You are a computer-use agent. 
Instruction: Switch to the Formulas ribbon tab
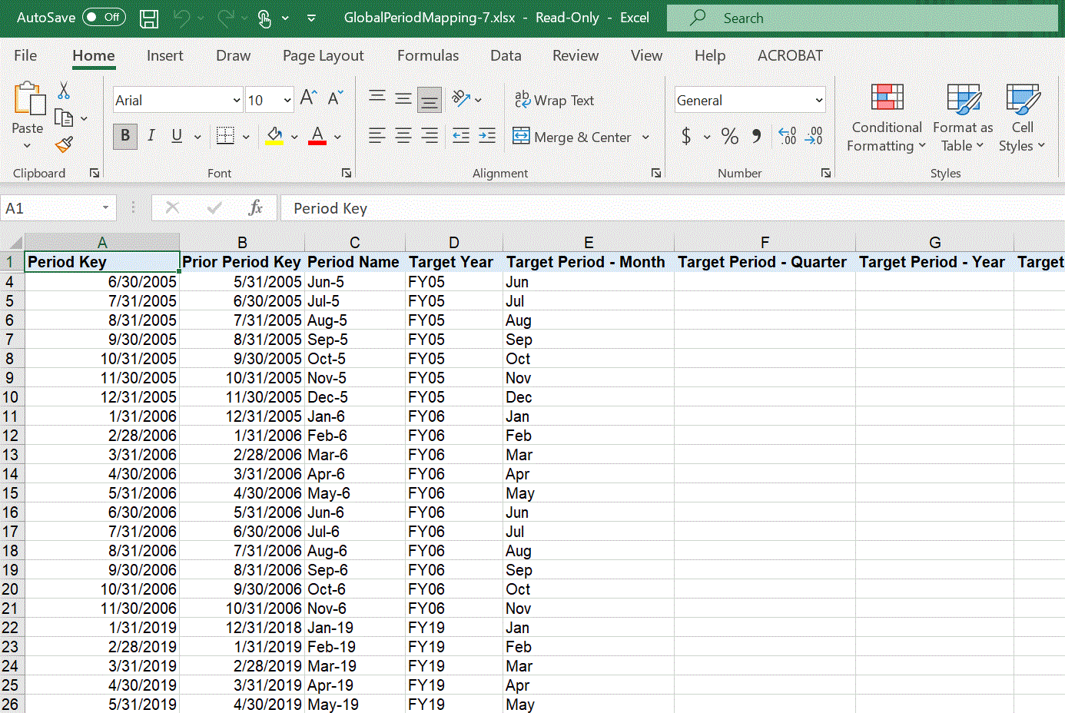(x=428, y=55)
